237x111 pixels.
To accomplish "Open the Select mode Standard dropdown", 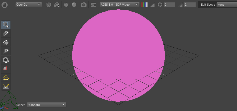I will (x=46, y=105).
